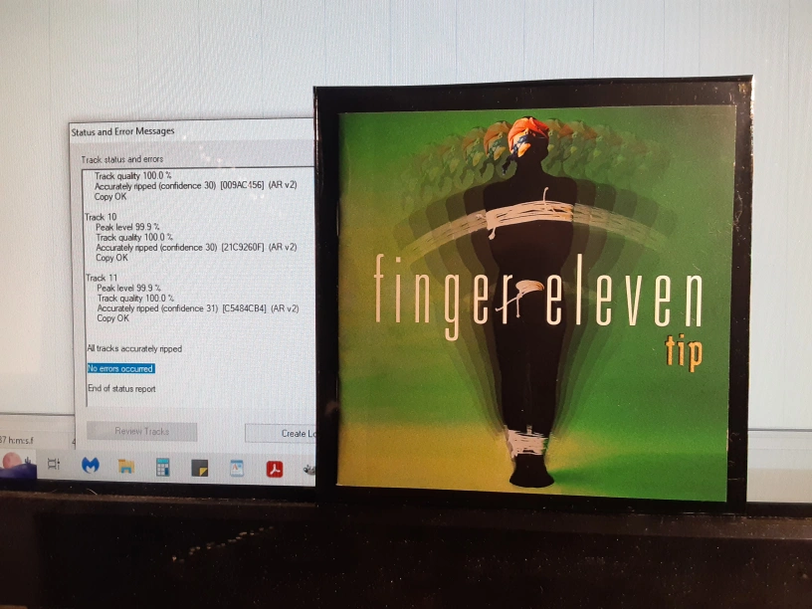Click the 'h:m:s.f' time field in the status bar
The height and width of the screenshot is (609, 812).
pos(17,440)
